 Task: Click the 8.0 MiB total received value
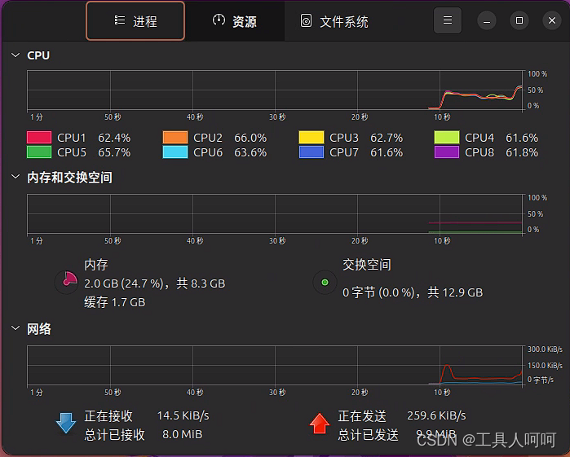coord(182,434)
